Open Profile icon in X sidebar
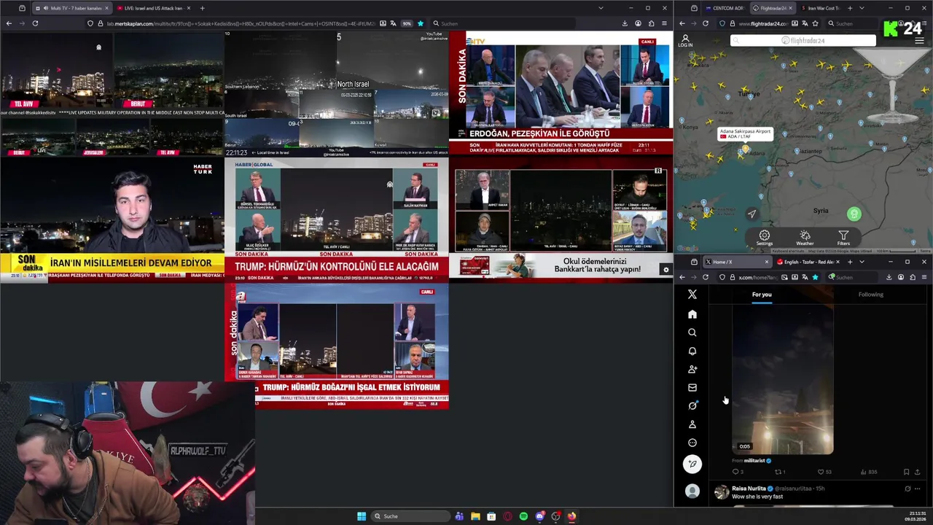 point(692,424)
